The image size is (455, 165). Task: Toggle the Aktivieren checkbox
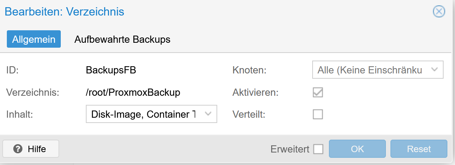(x=318, y=92)
